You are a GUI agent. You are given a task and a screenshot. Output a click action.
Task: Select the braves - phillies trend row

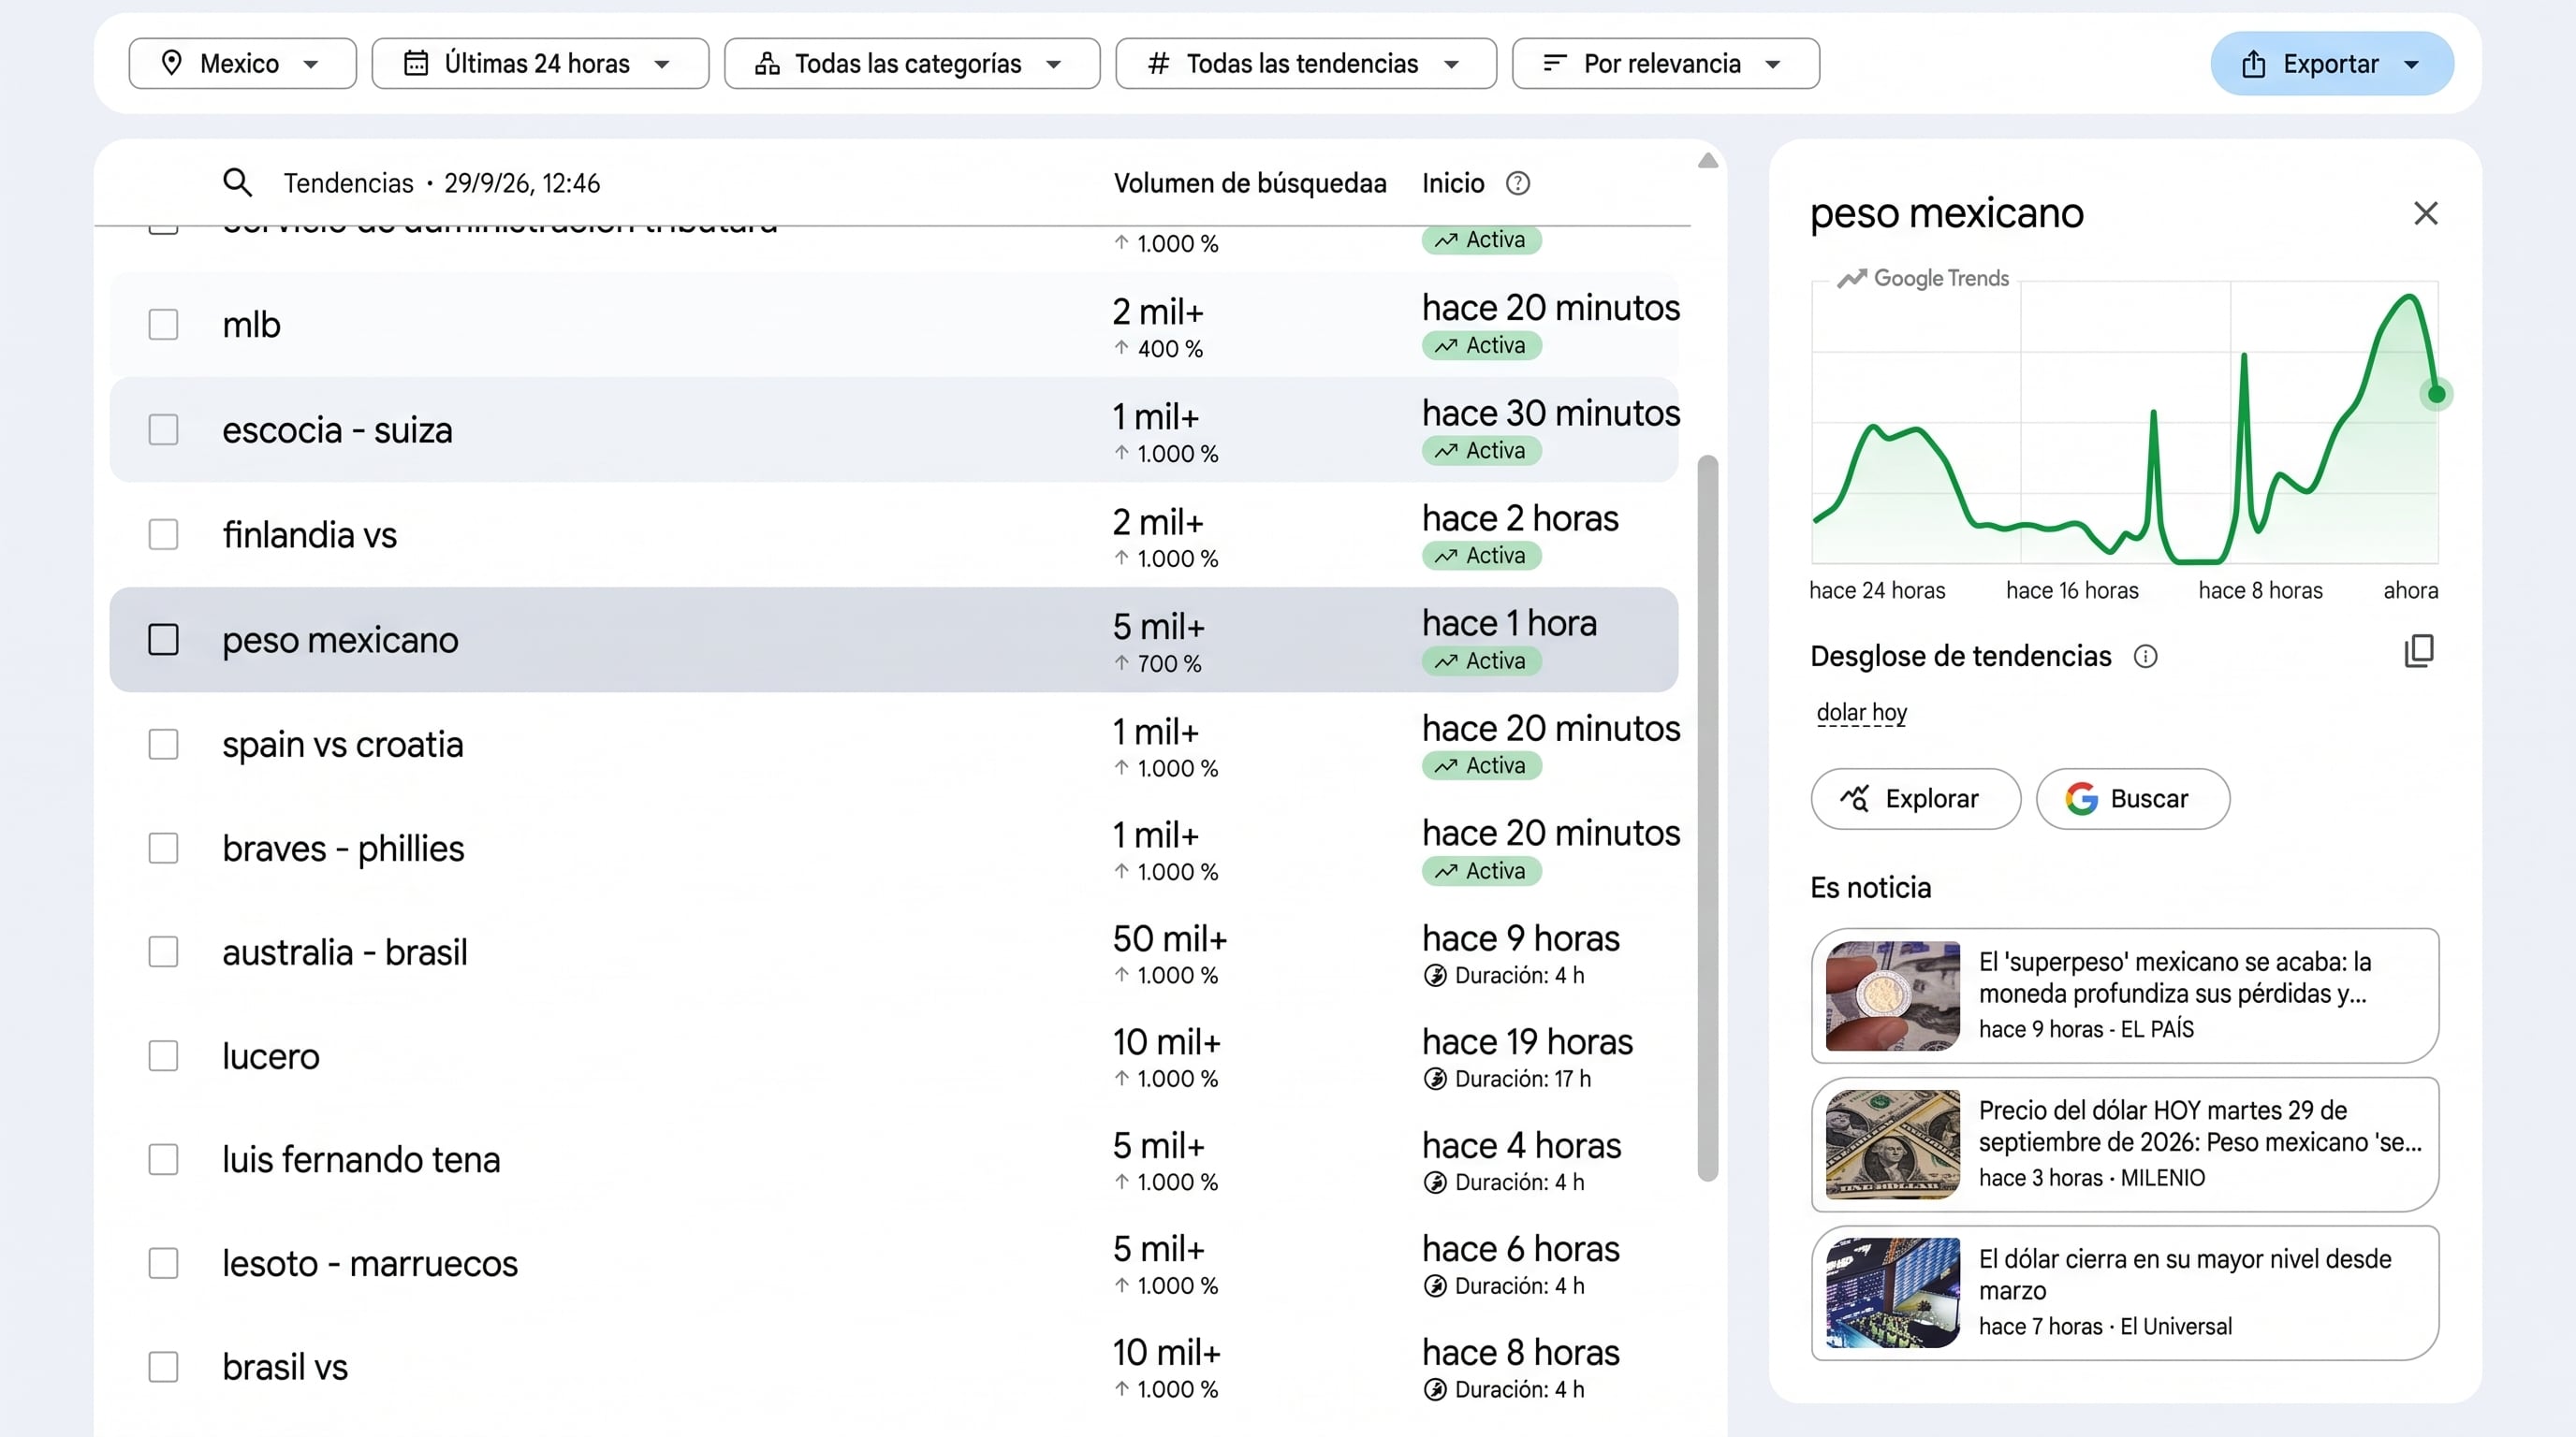click(894, 849)
